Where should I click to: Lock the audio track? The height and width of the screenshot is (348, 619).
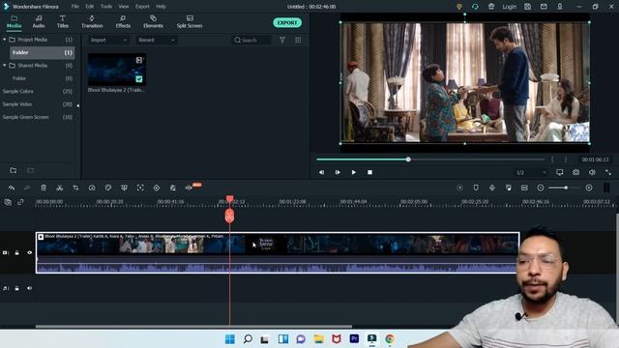17,288
